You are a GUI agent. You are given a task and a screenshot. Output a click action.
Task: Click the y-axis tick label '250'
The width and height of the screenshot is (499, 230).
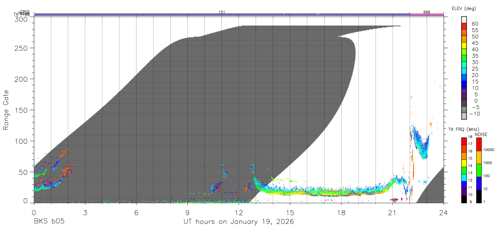(x=21, y=48)
